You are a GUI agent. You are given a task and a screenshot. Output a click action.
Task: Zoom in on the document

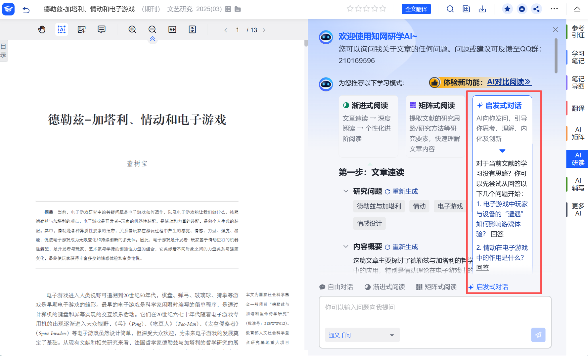(x=132, y=30)
